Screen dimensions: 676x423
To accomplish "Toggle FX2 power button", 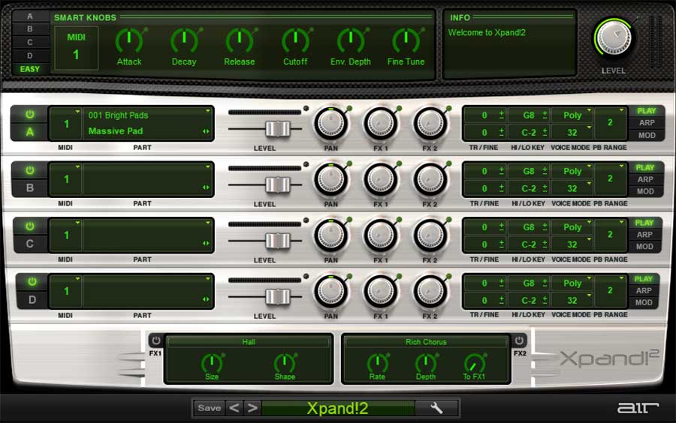I will 519,340.
